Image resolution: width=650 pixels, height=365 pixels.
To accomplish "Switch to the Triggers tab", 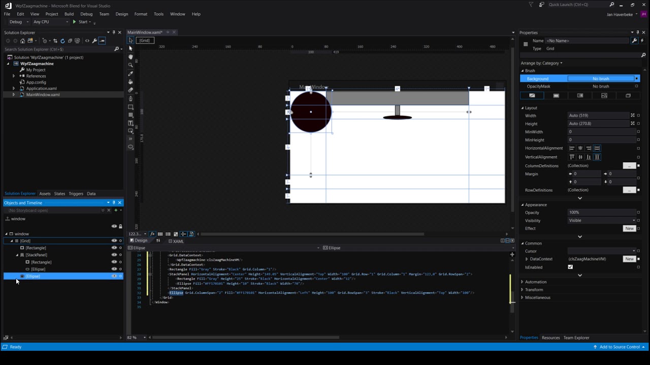I will [x=76, y=194].
